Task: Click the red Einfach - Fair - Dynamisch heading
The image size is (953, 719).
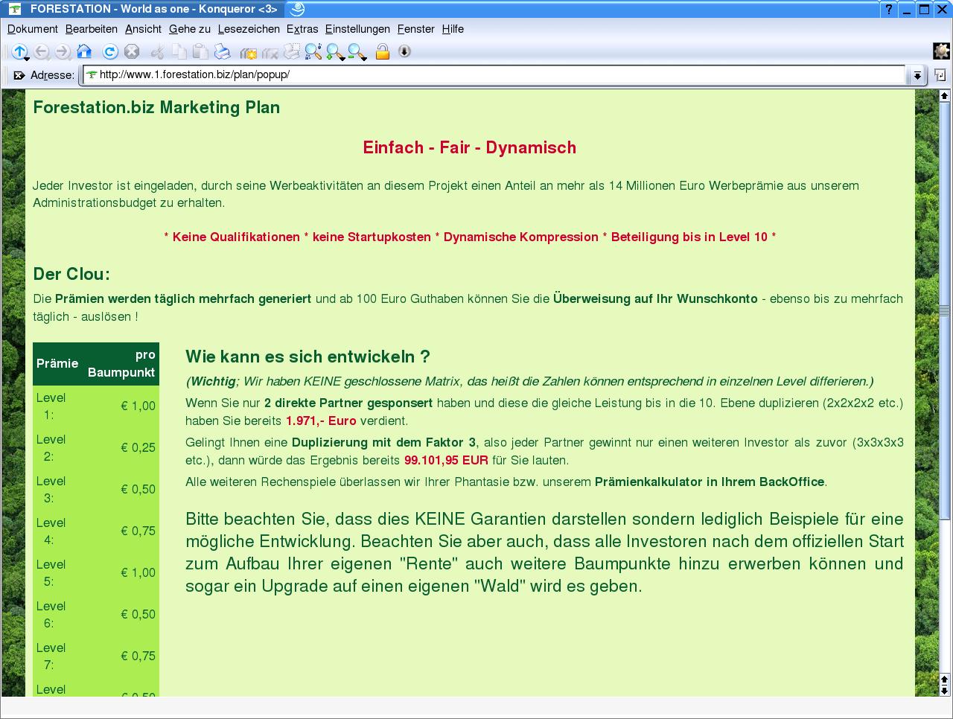Action: 470,147
